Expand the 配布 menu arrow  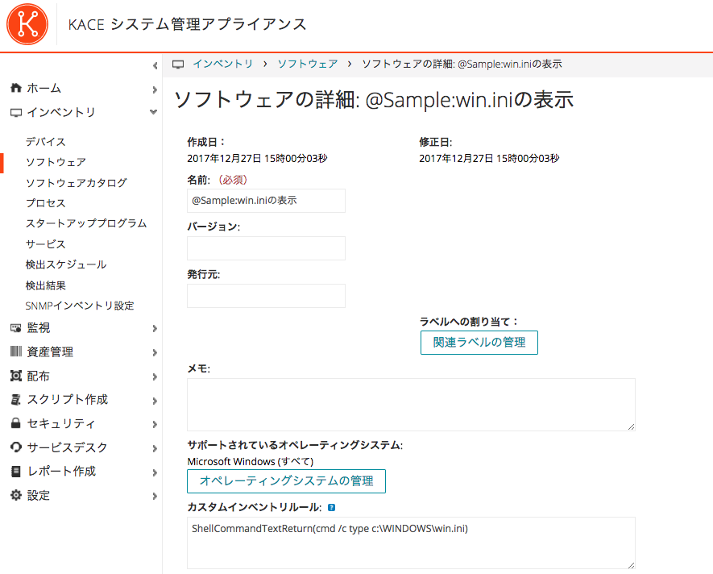click(155, 376)
